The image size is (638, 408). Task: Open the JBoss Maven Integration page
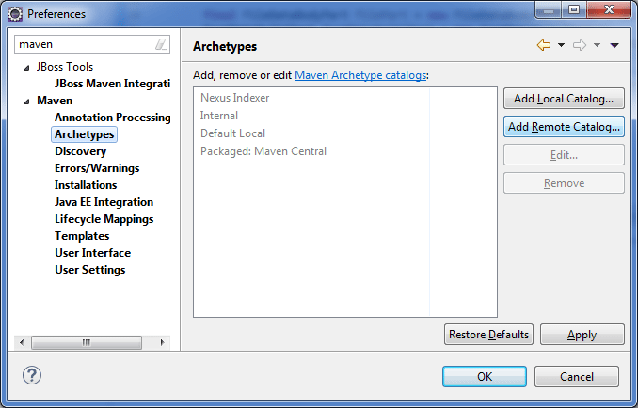tap(112, 84)
